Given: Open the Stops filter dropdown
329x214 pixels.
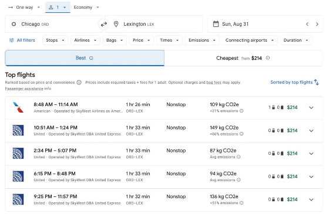Looking at the screenshot, I should point(55,40).
